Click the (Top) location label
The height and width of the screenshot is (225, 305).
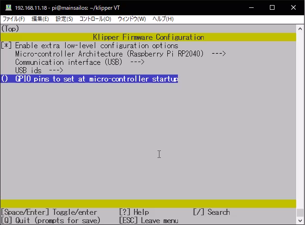10,29
